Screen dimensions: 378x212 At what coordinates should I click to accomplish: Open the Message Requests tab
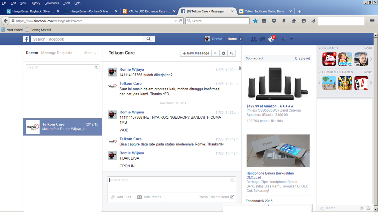pyautogui.click(x=57, y=53)
